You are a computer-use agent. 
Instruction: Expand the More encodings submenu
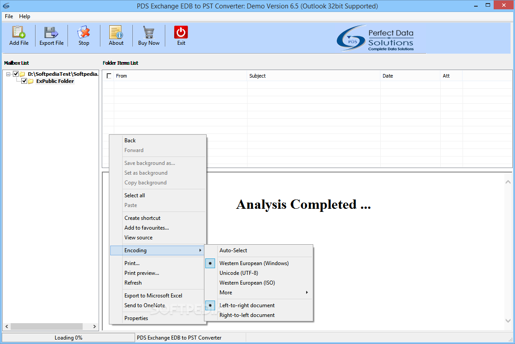pos(259,293)
